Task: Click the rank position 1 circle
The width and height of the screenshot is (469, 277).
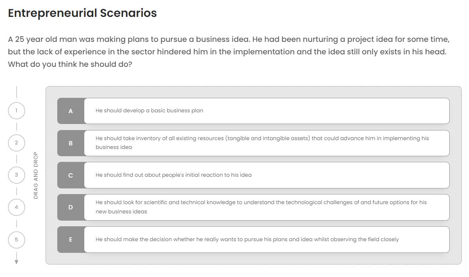Action: coord(17,111)
